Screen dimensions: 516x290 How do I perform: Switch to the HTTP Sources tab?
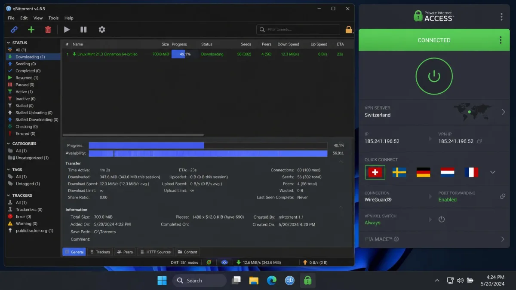click(155, 252)
